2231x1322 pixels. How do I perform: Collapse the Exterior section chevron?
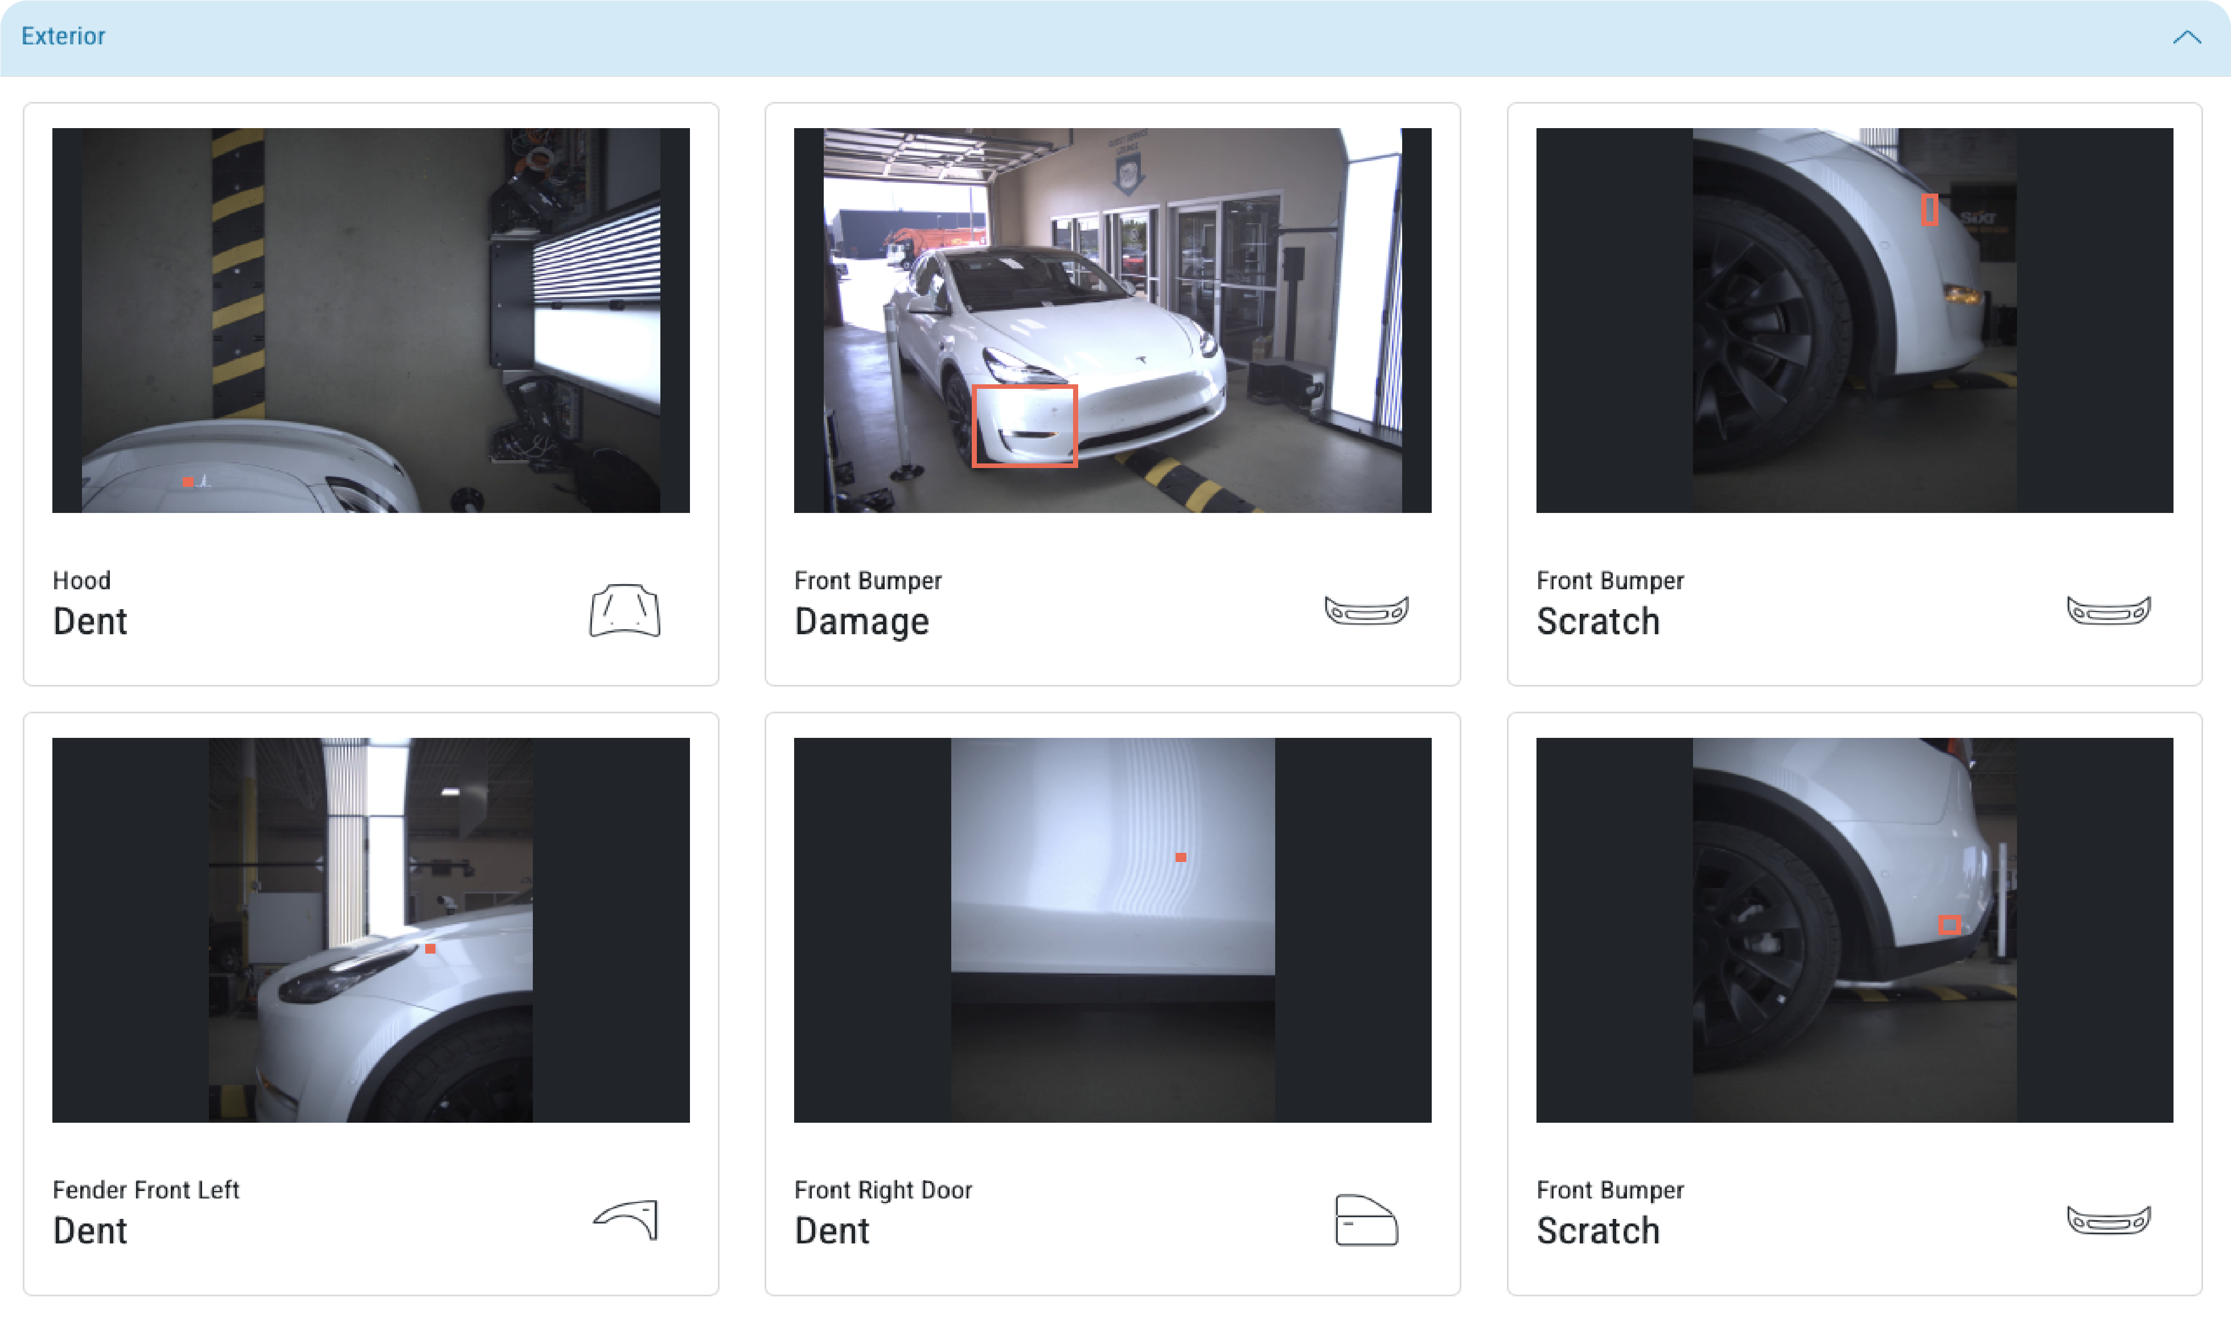pos(2187,36)
